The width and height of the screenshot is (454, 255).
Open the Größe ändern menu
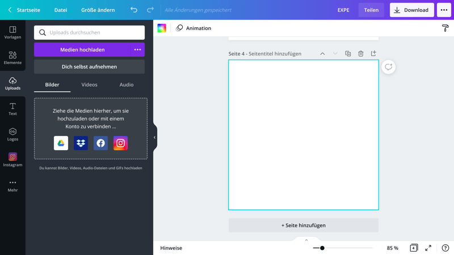click(98, 10)
